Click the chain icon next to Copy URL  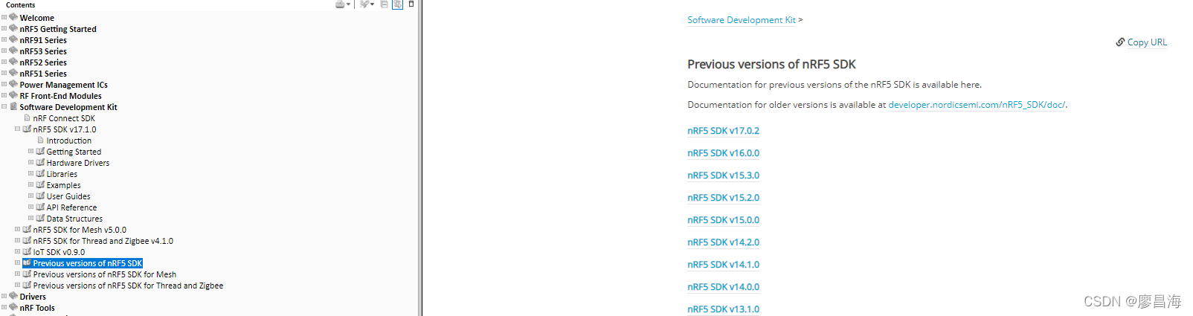[1120, 42]
